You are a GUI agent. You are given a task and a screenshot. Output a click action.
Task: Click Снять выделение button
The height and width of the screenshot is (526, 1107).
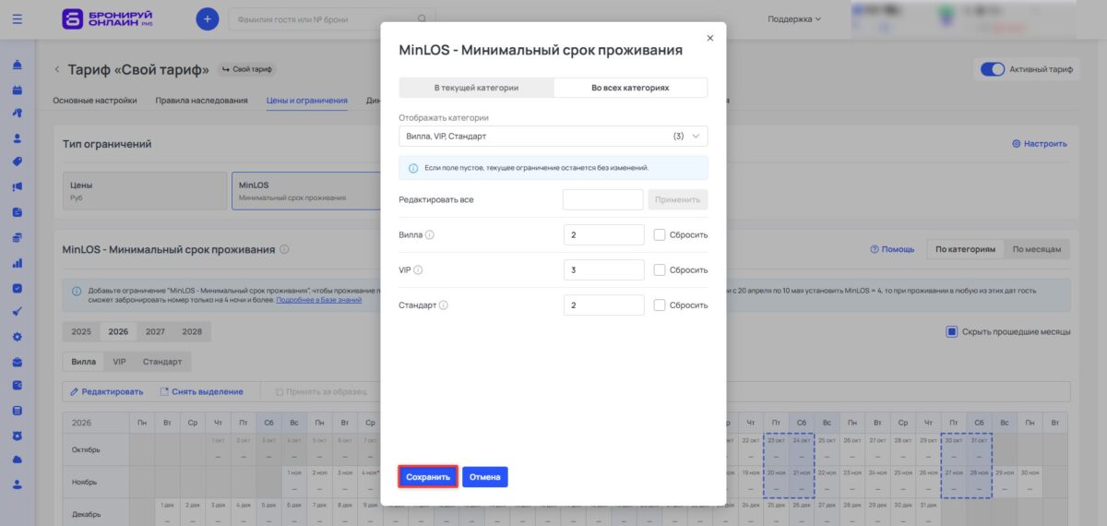(x=200, y=391)
